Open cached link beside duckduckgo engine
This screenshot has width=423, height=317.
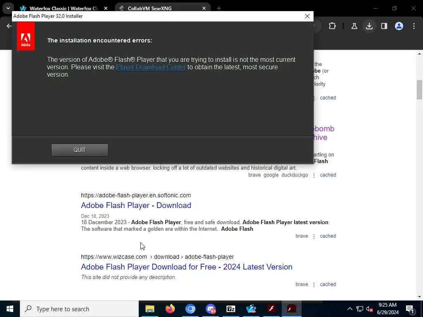[328, 175]
